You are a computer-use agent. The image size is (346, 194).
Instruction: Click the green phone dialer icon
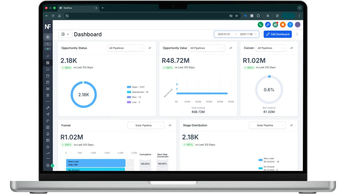(x=260, y=25)
